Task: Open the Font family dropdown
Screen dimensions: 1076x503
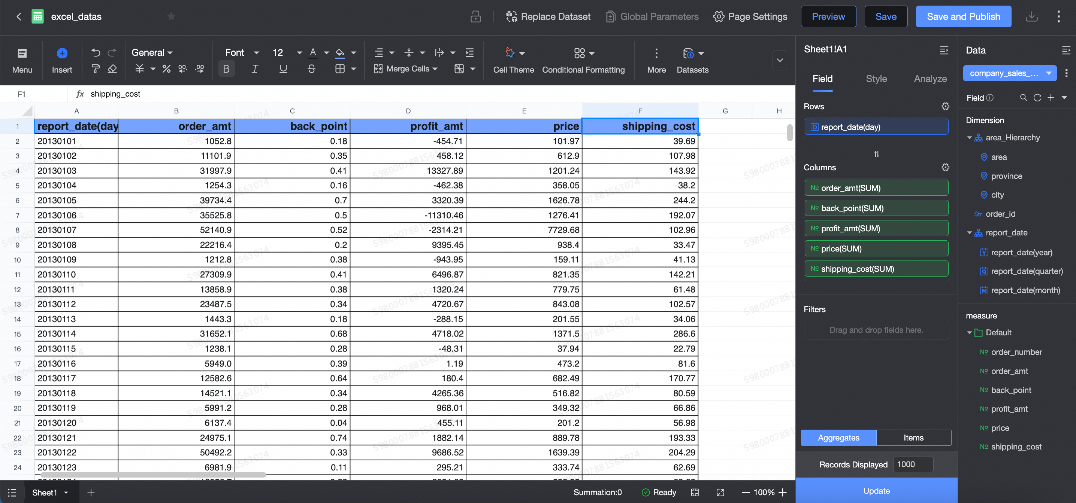Action: pos(242,53)
